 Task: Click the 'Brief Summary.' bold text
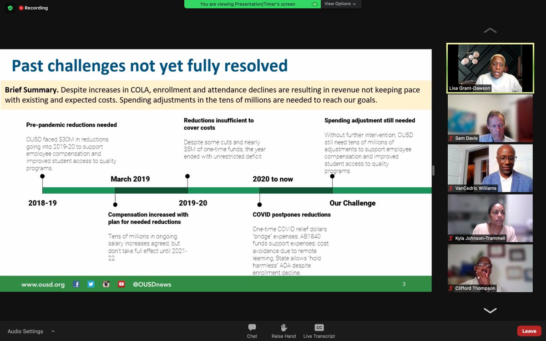[x=31, y=90]
